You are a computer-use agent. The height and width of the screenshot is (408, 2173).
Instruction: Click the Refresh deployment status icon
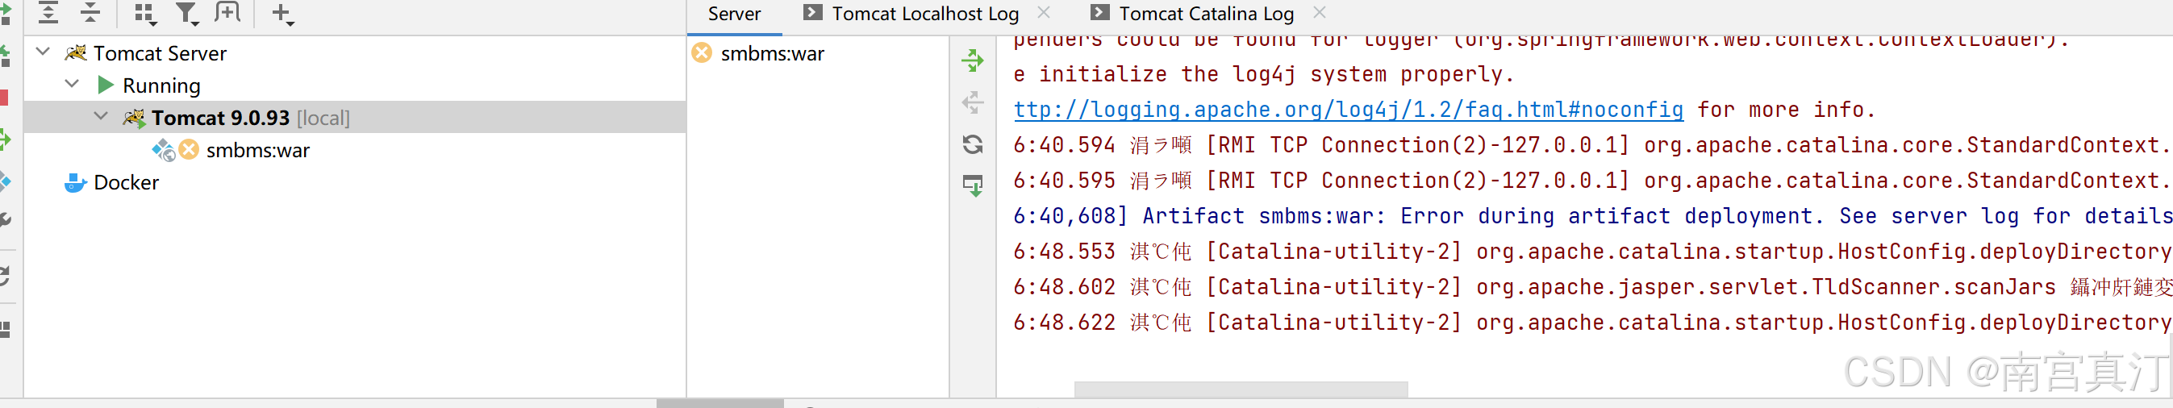click(973, 144)
